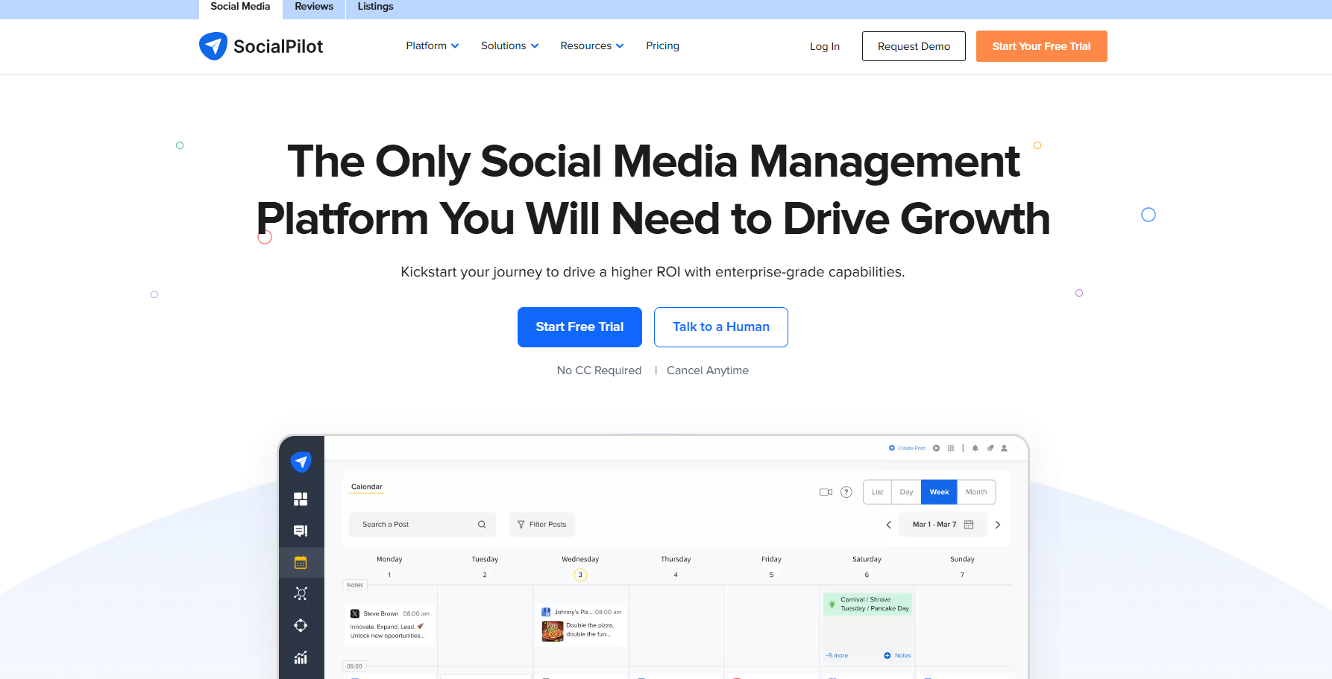The height and width of the screenshot is (679, 1332).
Task: Click the apps grid icon near Create Post
Action: (x=951, y=447)
